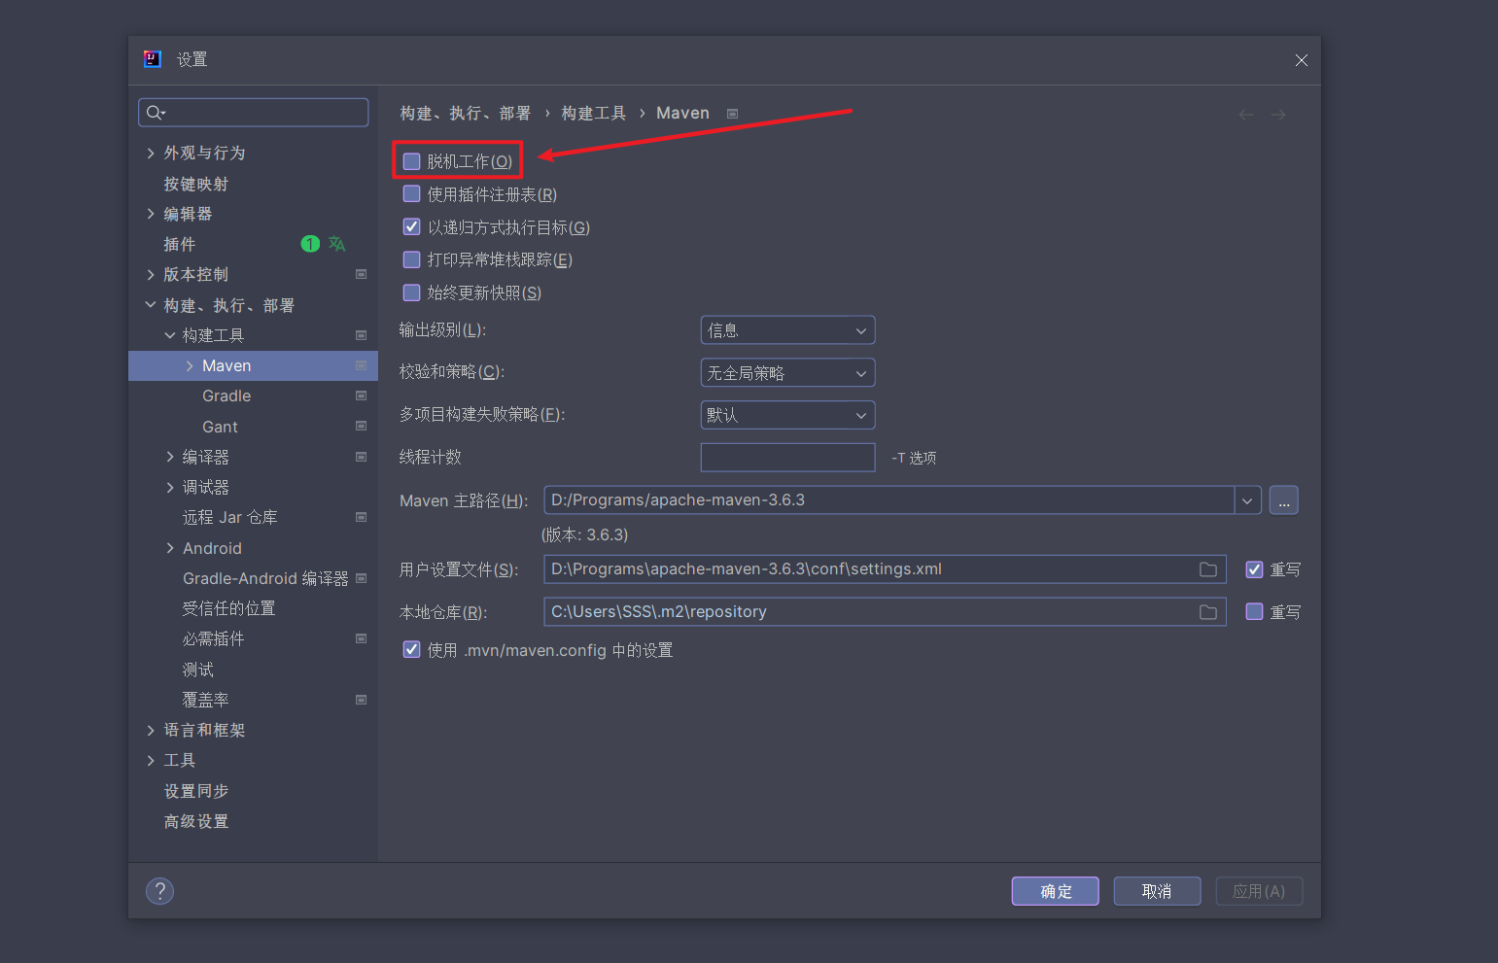Viewport: 1498px width, 963px height.
Task: Click the IntelliJ IDEA logo in the title bar
Action: coord(153,59)
